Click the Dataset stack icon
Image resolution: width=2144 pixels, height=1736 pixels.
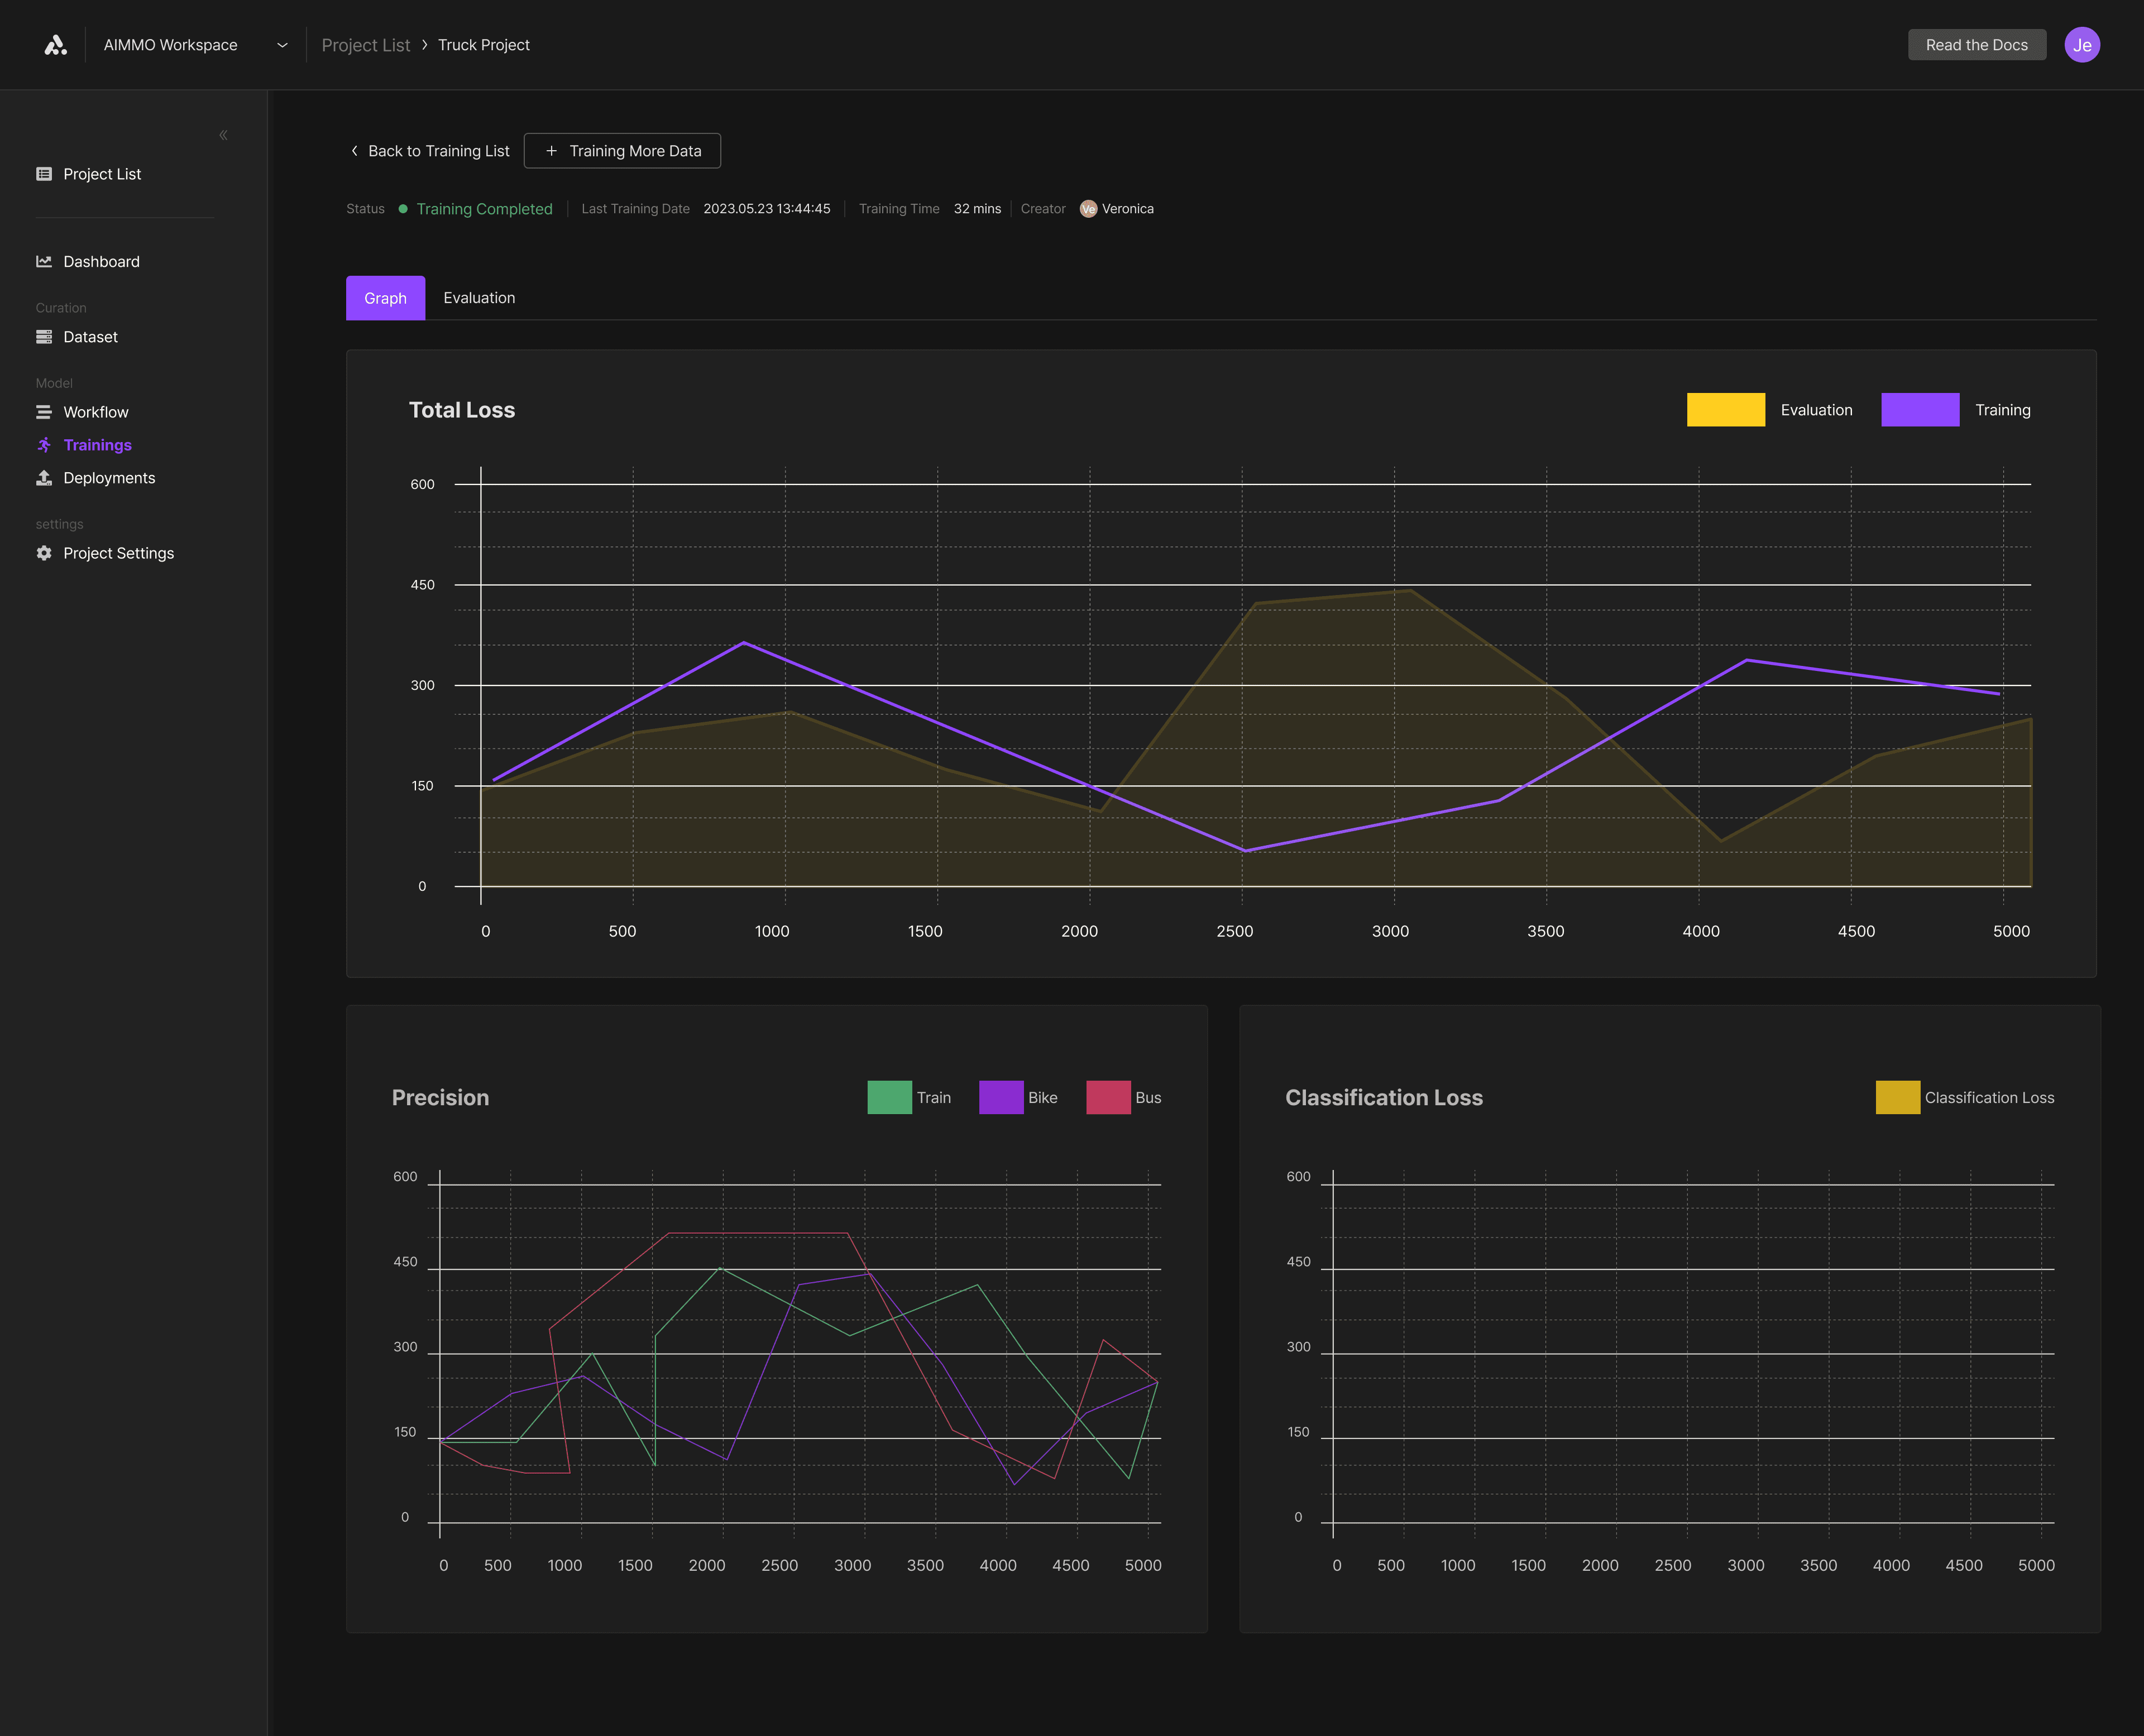44,337
